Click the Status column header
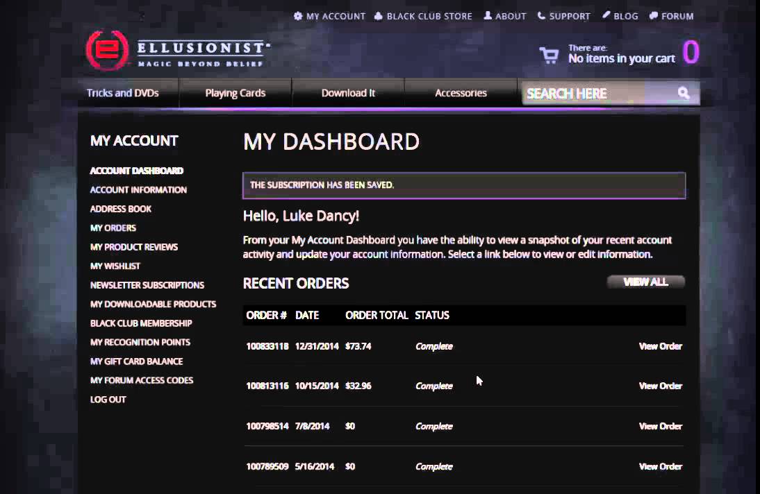 coord(432,315)
